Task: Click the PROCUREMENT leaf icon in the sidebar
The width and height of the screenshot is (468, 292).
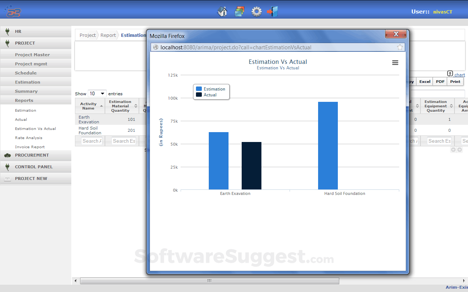Action: [x=7, y=155]
